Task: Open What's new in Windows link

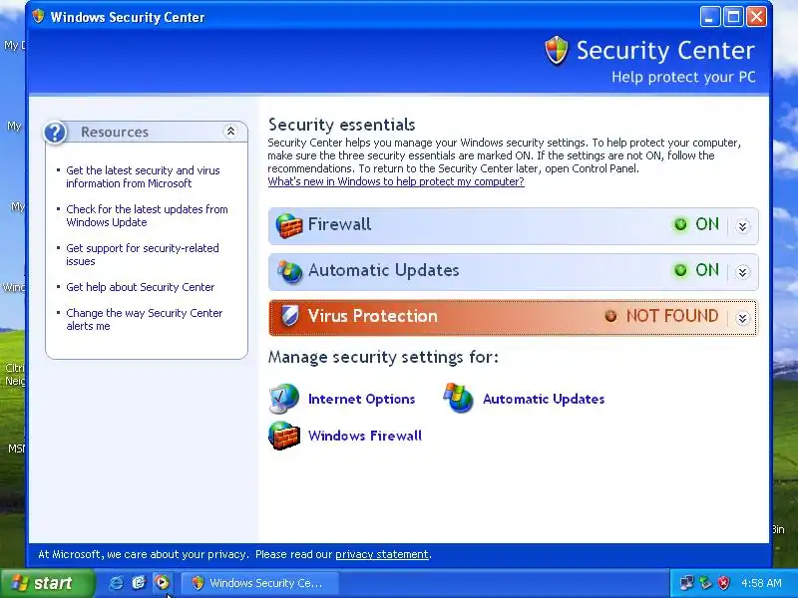Action: point(396,181)
